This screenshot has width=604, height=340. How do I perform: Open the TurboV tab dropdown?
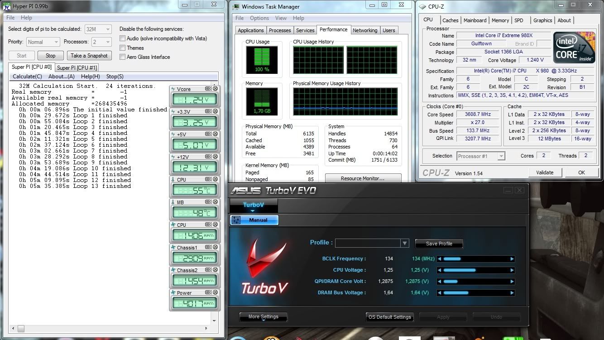click(254, 206)
